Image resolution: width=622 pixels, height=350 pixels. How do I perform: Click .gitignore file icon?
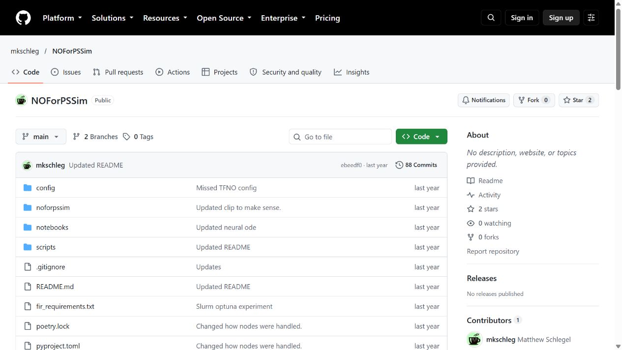[28, 267]
